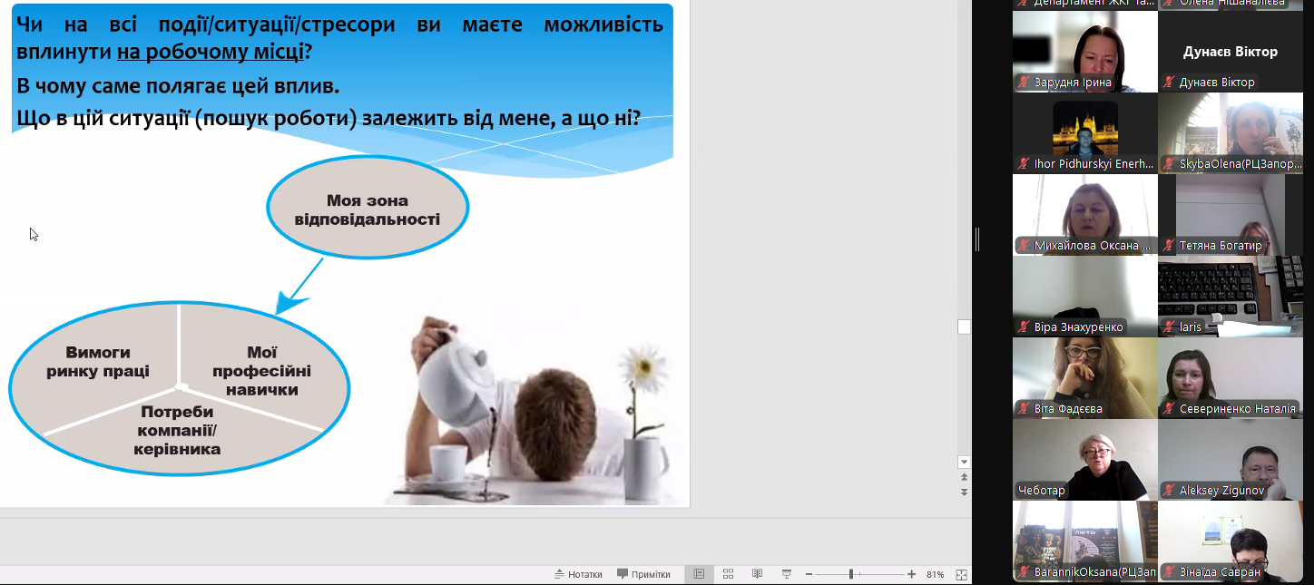The image size is (1314, 585).
Task: Toggle the Нотатки notes pane
Action: [x=579, y=574]
